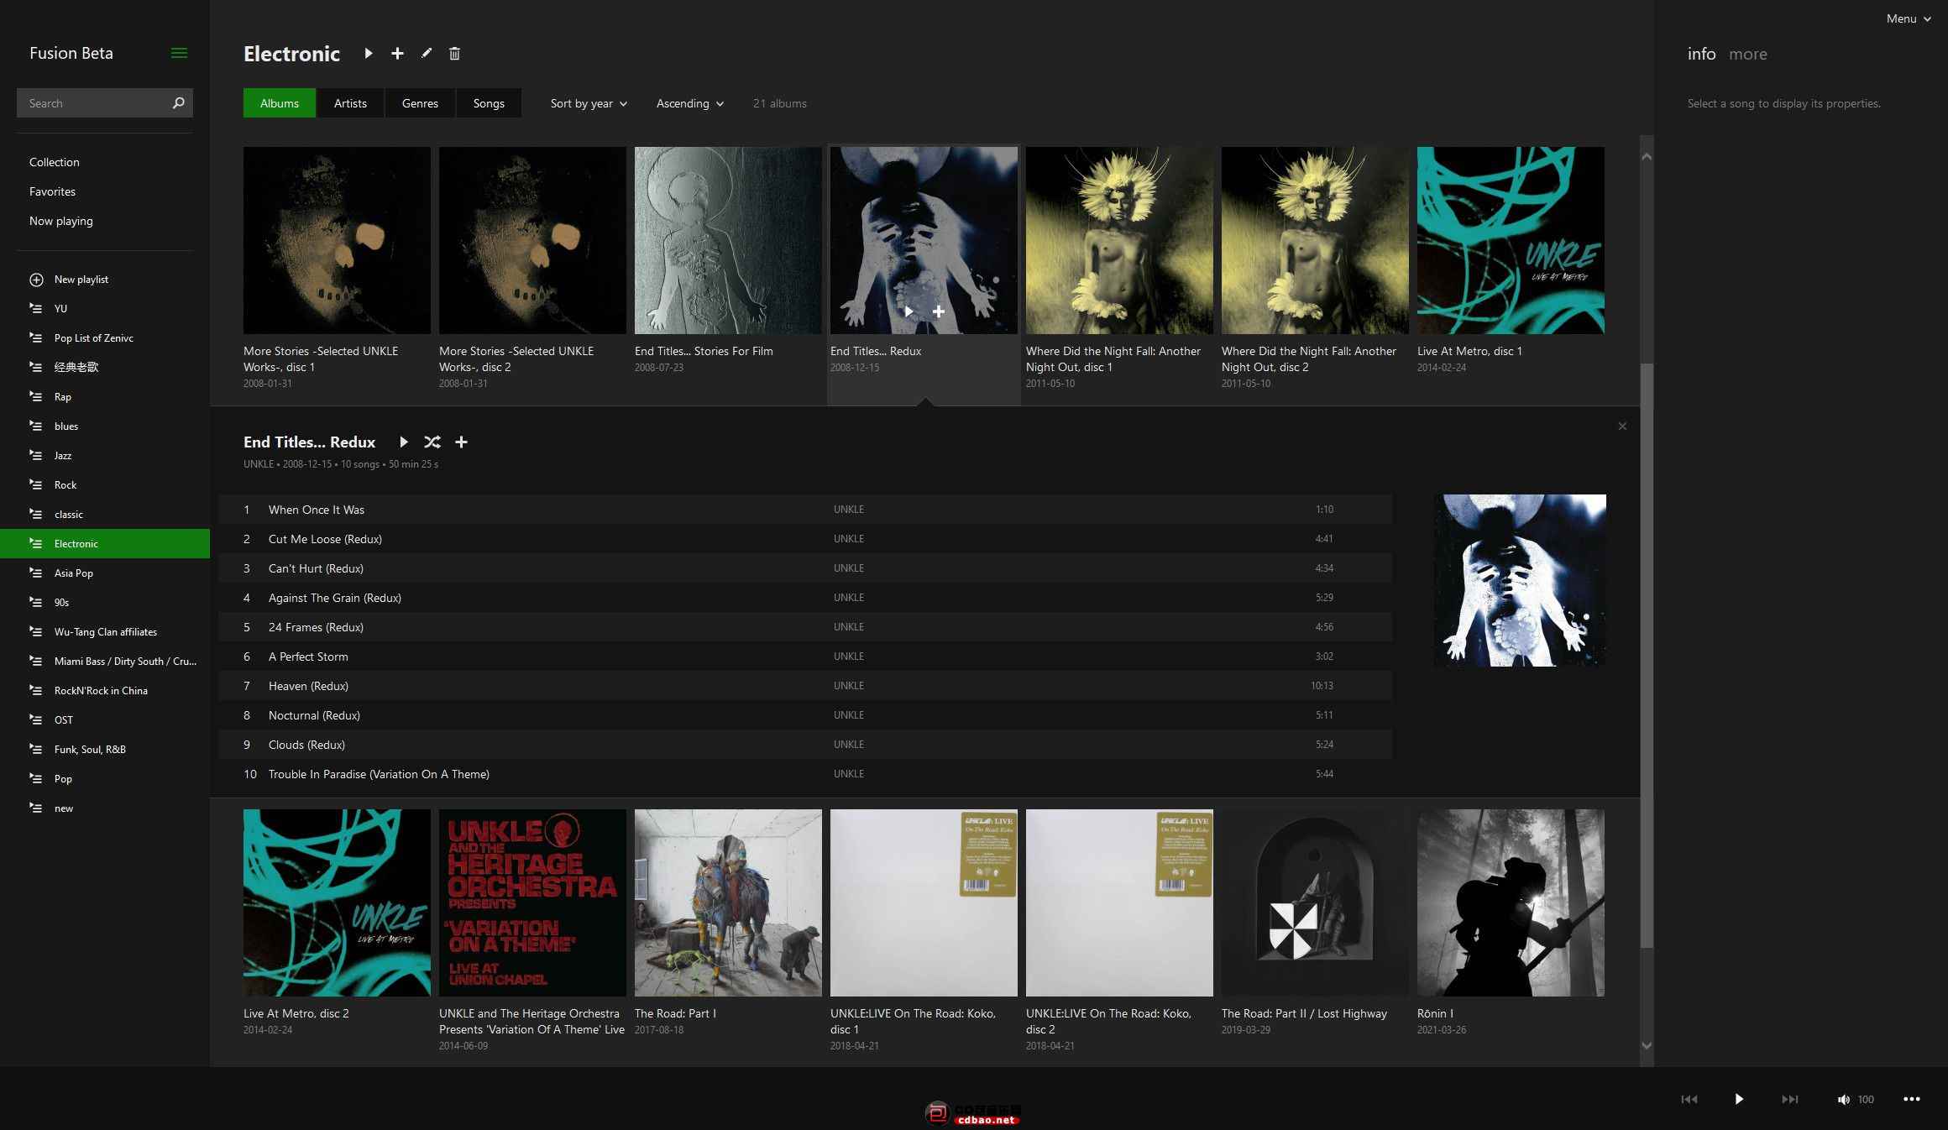Select track When Once It Was
Screen dimensions: 1948x1130
(805, 510)
